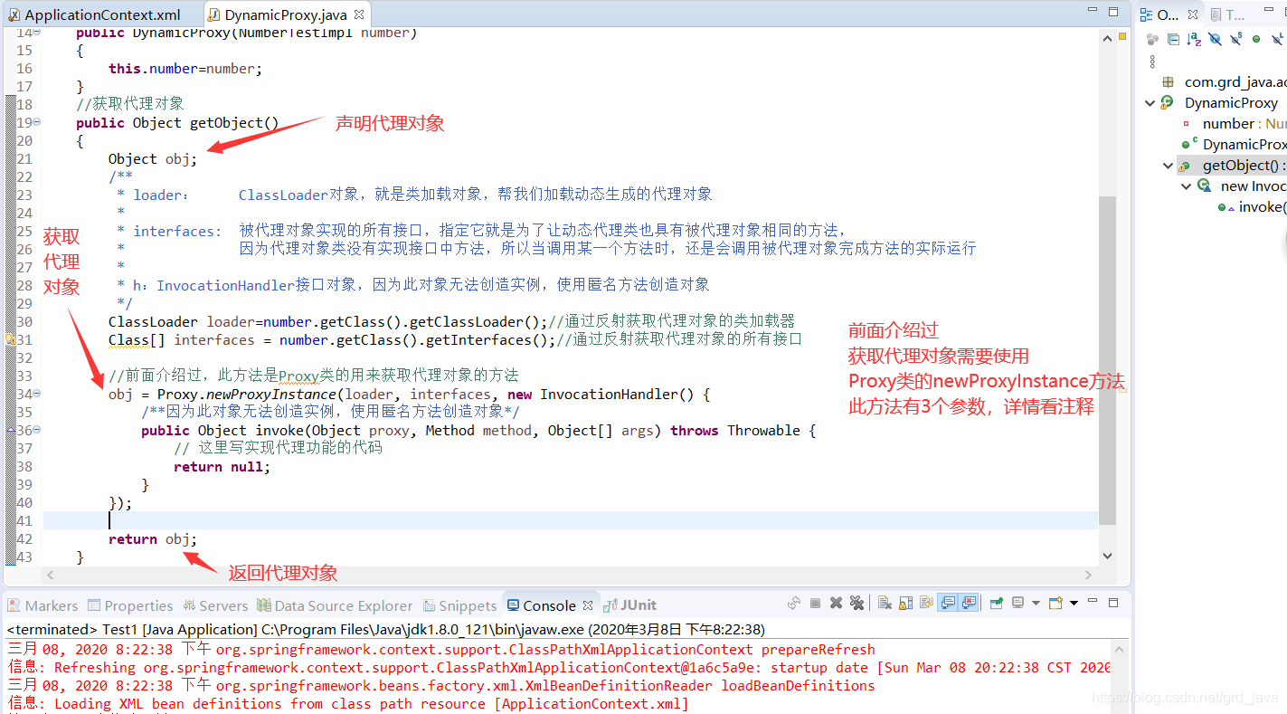Open the Data Source Explorer tab

pos(335,605)
